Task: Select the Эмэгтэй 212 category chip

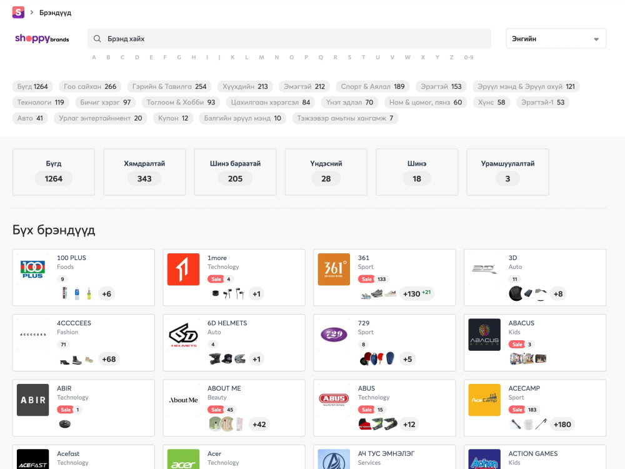Action: click(304, 86)
